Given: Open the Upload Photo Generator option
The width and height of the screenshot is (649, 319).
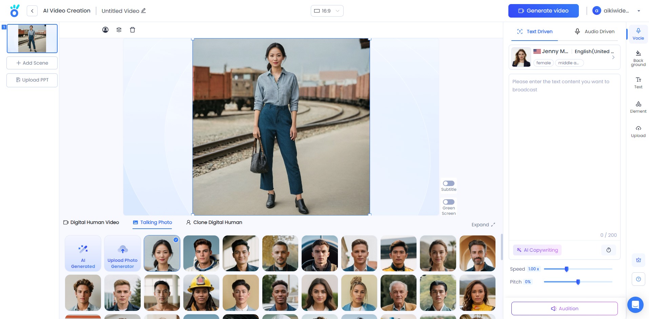Looking at the screenshot, I should [122, 253].
